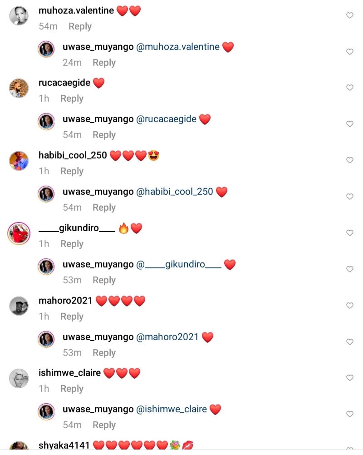Open rucacaegide's profile picture
Viewport: 363px width, 455px height.
pos(19,88)
